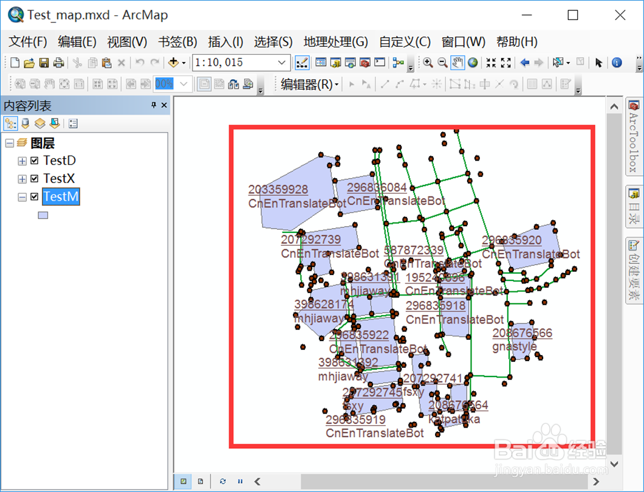Open the 自定义(C) menu
The image size is (644, 492).
point(405,42)
